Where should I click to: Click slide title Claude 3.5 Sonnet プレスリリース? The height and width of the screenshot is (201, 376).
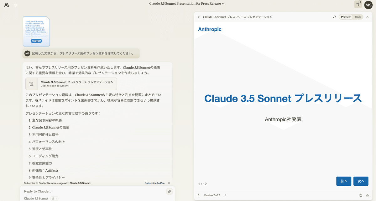point(283,98)
